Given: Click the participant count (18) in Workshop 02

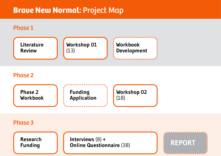Looking at the screenshot, I should (x=121, y=98).
